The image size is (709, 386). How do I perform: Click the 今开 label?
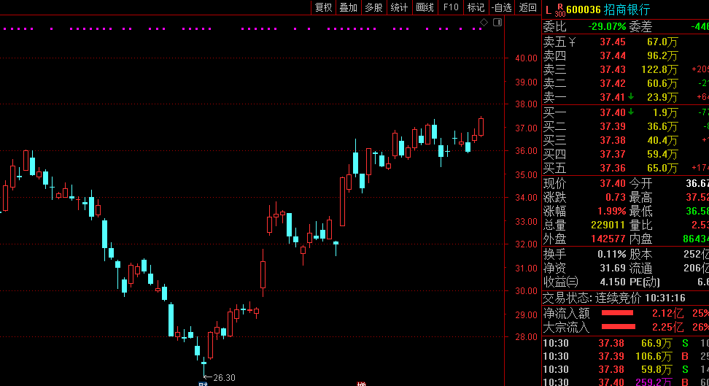tap(640, 184)
